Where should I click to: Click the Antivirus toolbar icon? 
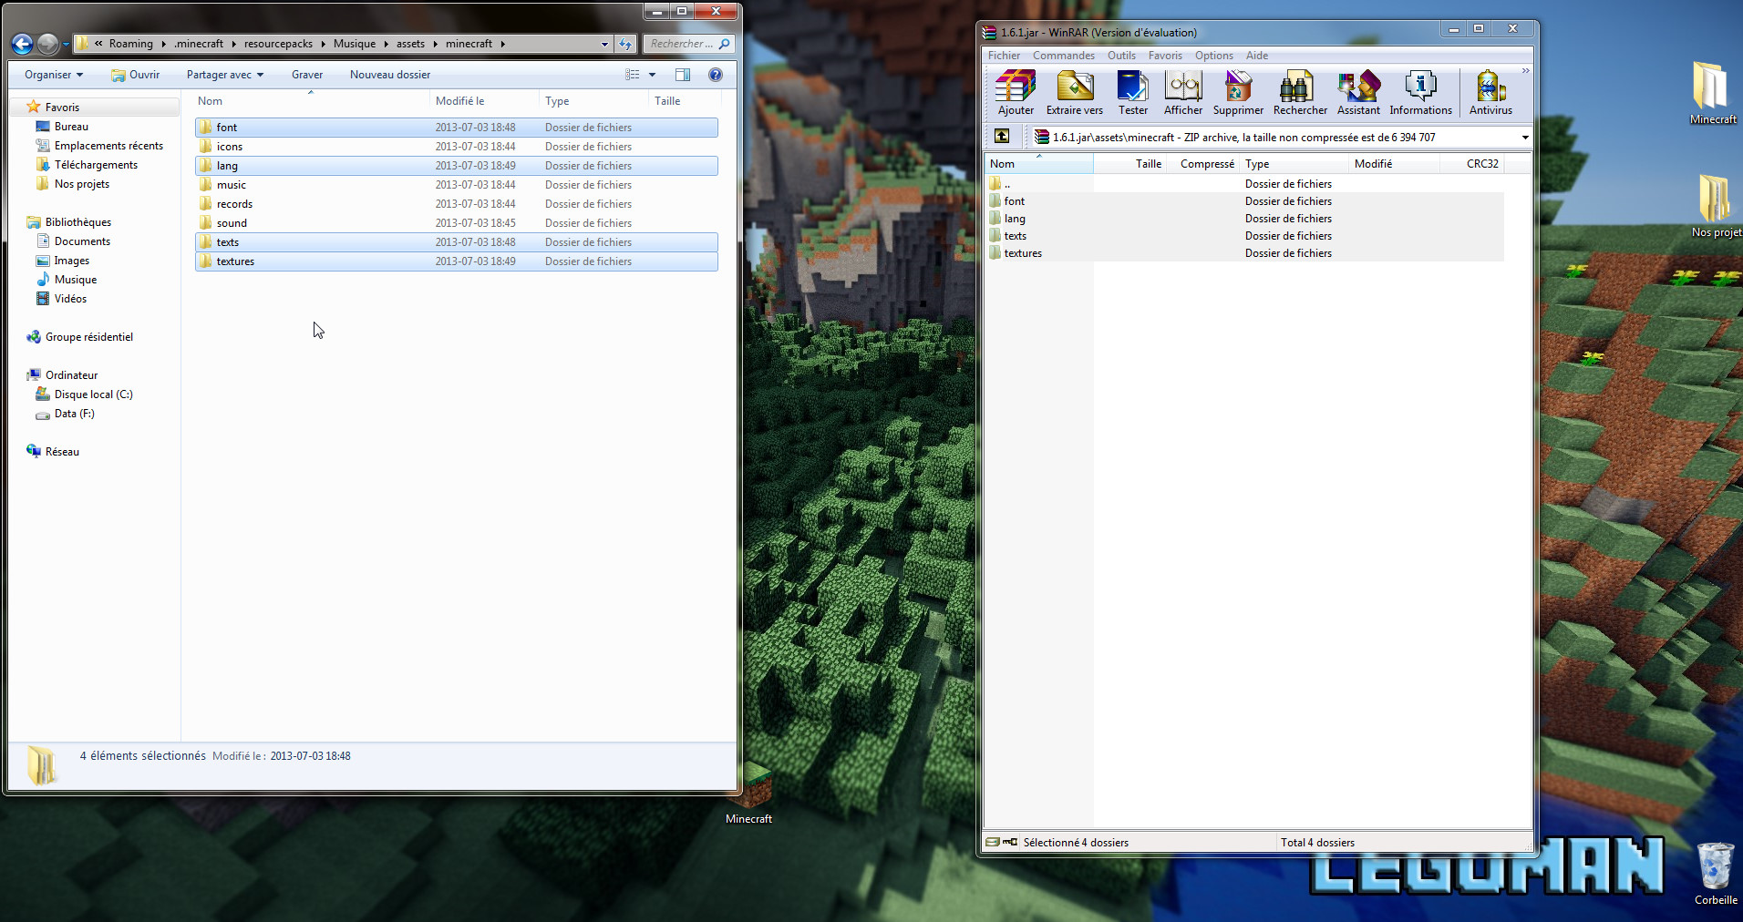coord(1490,93)
